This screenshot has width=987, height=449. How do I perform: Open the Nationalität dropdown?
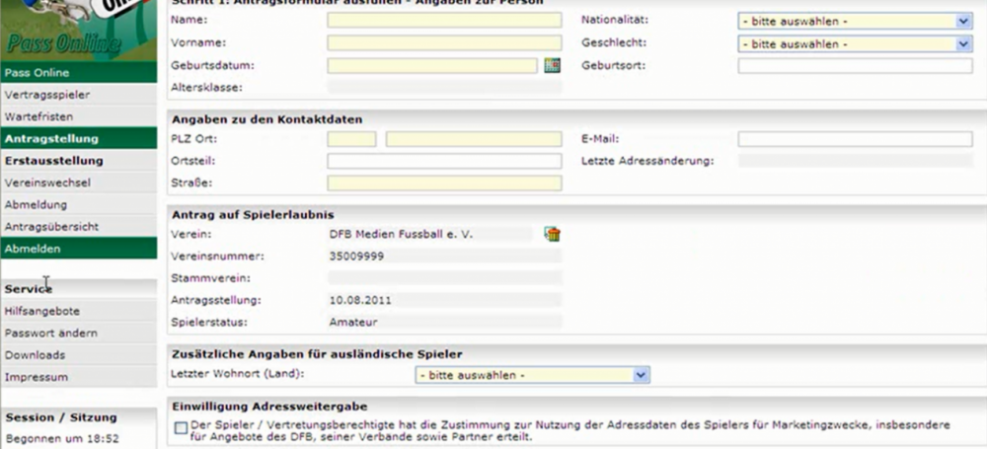pyautogui.click(x=856, y=22)
